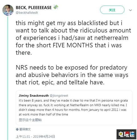
Task: Click the controller symbol in 电玩迷 logo
Action: pos(127,133)
